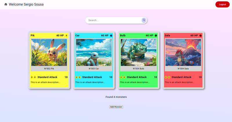The width and height of the screenshot is (232, 122).
Task: Select the Bulb monster artwork
Action: tap(138, 52)
